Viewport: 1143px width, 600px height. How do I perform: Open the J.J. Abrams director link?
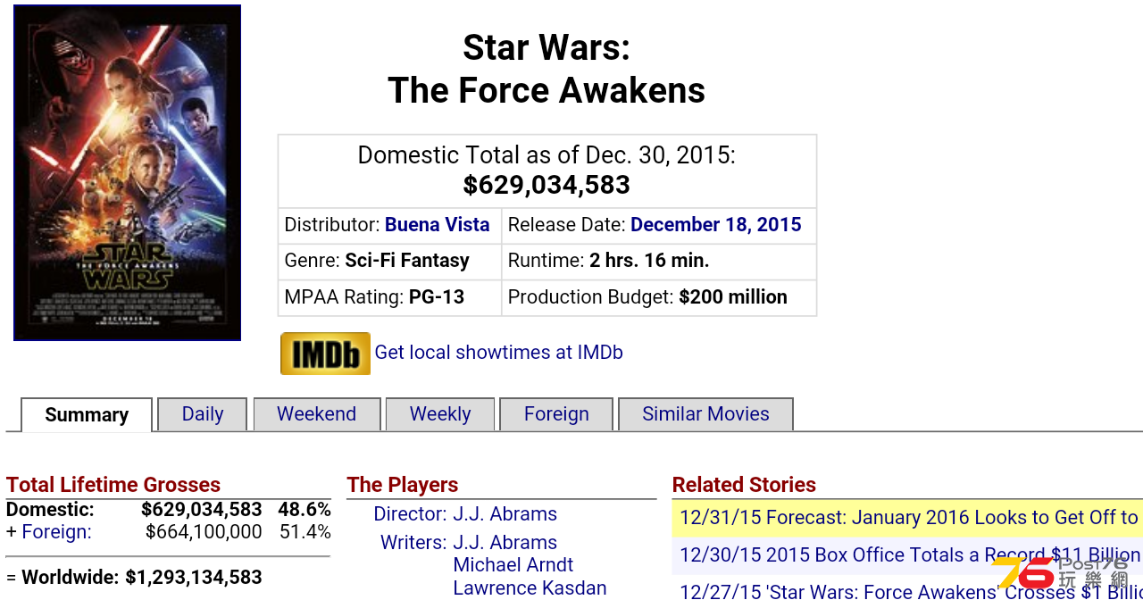(x=505, y=514)
